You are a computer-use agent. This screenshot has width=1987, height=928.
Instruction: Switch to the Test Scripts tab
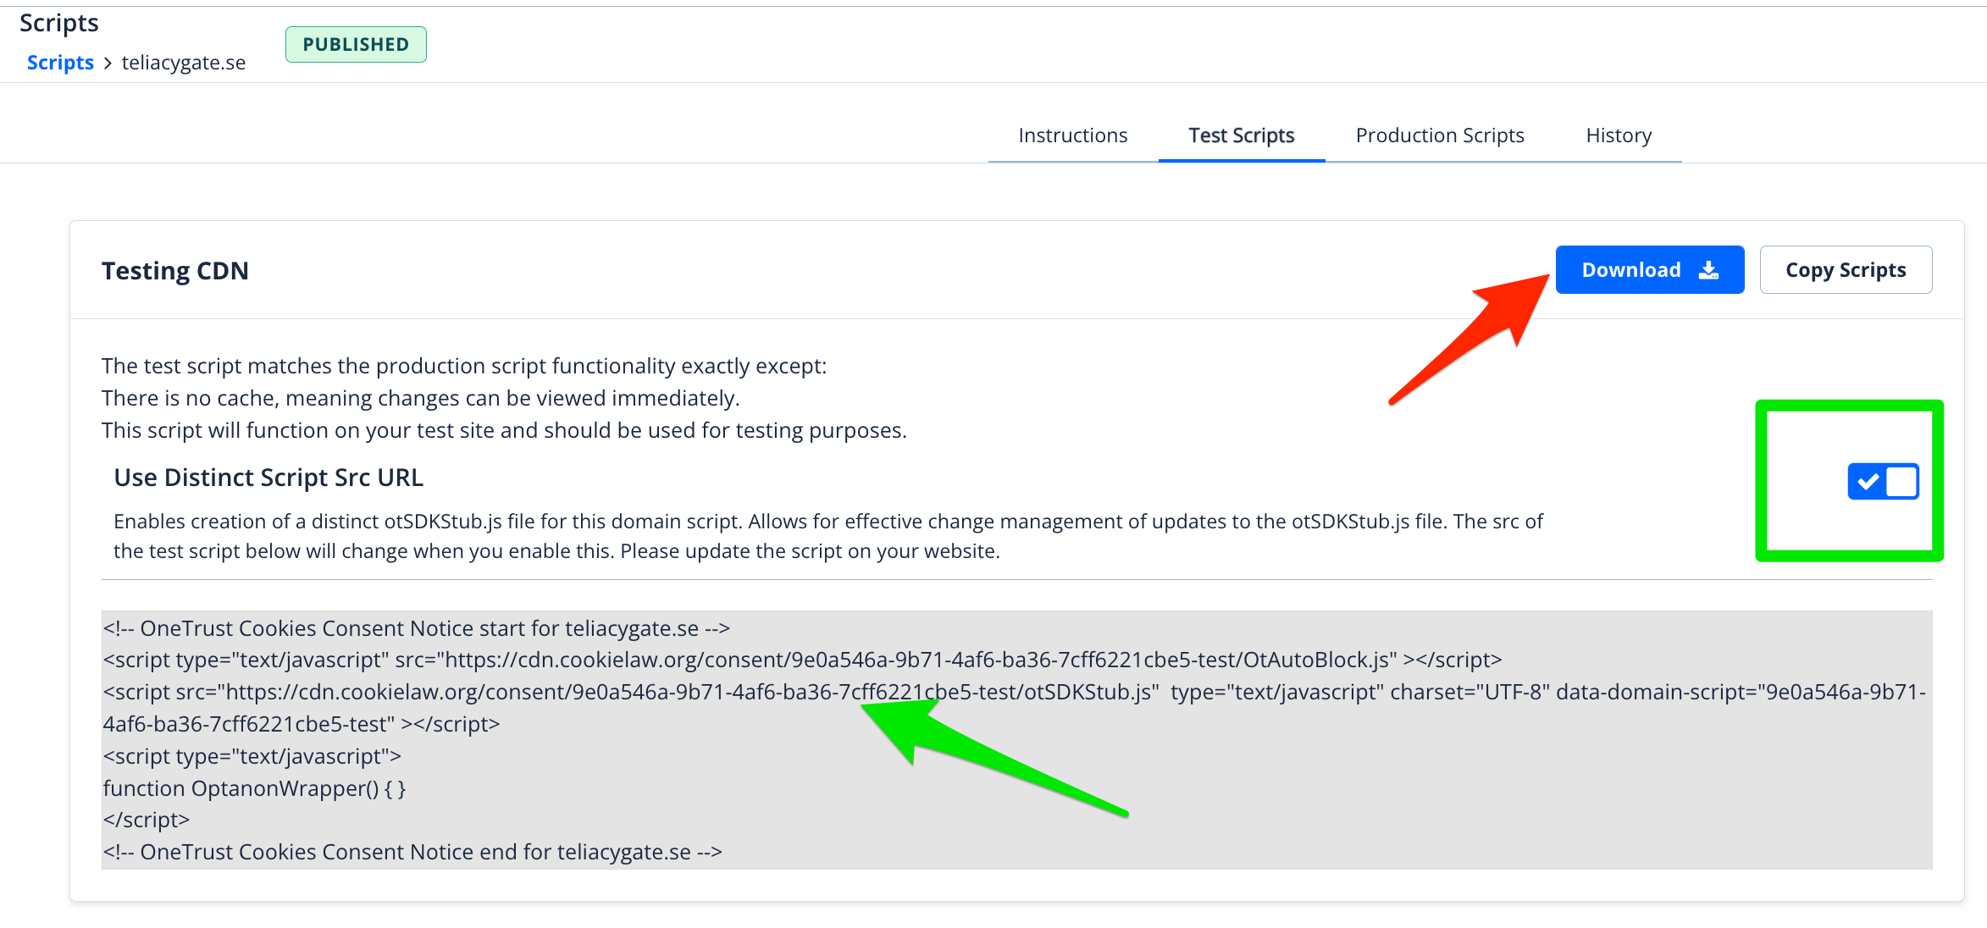1241,135
